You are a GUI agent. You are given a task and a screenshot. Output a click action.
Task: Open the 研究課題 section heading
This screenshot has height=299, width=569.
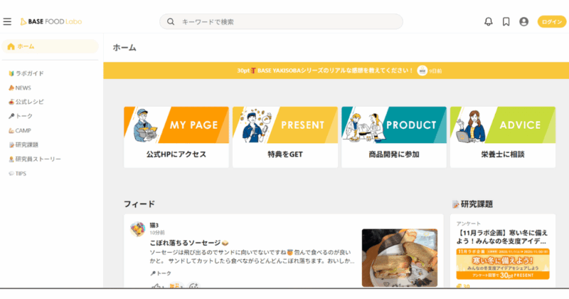472,204
